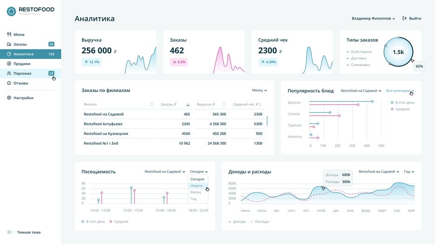Click the нояб. data point on income chart
Viewport: 435px width, 244px height.
322,187
